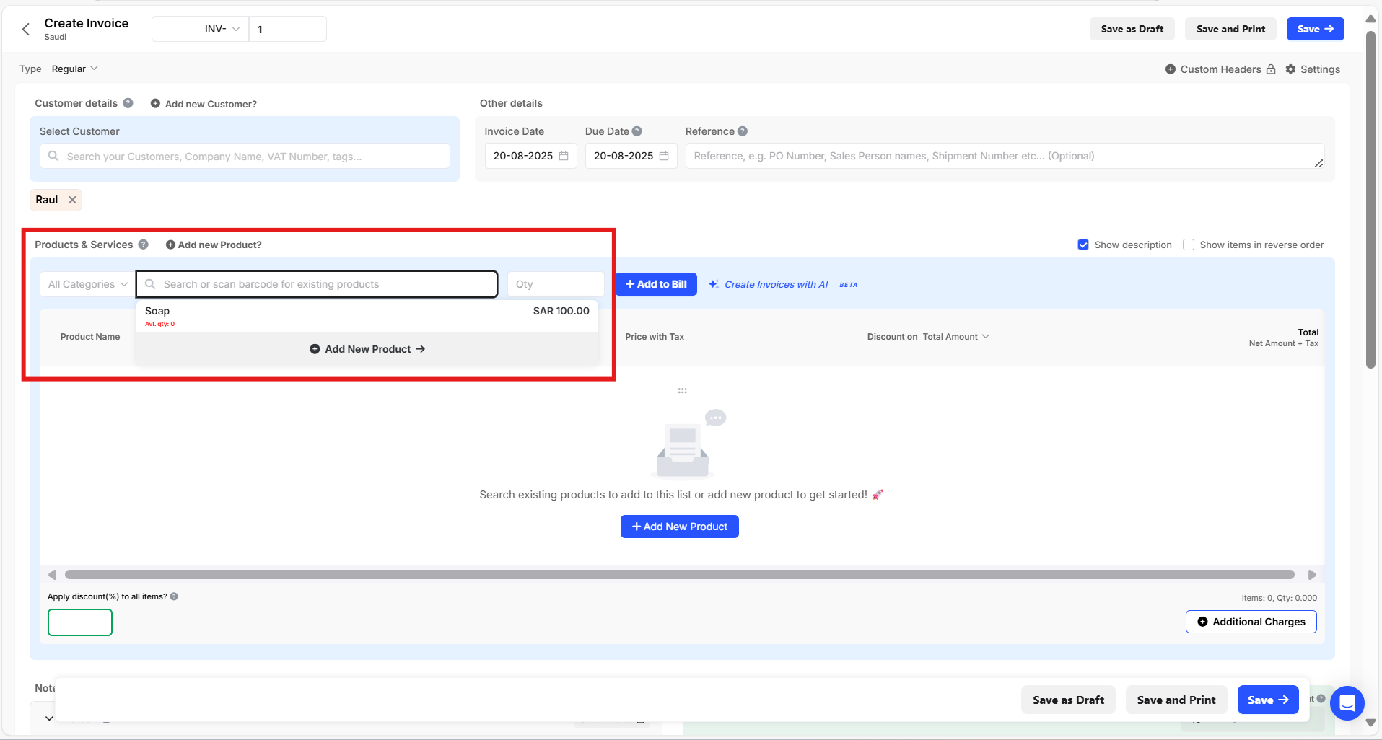Click the Items: 0, Qty: 0.000 summary
Screen dimensions: 1382x740
click(x=1280, y=598)
